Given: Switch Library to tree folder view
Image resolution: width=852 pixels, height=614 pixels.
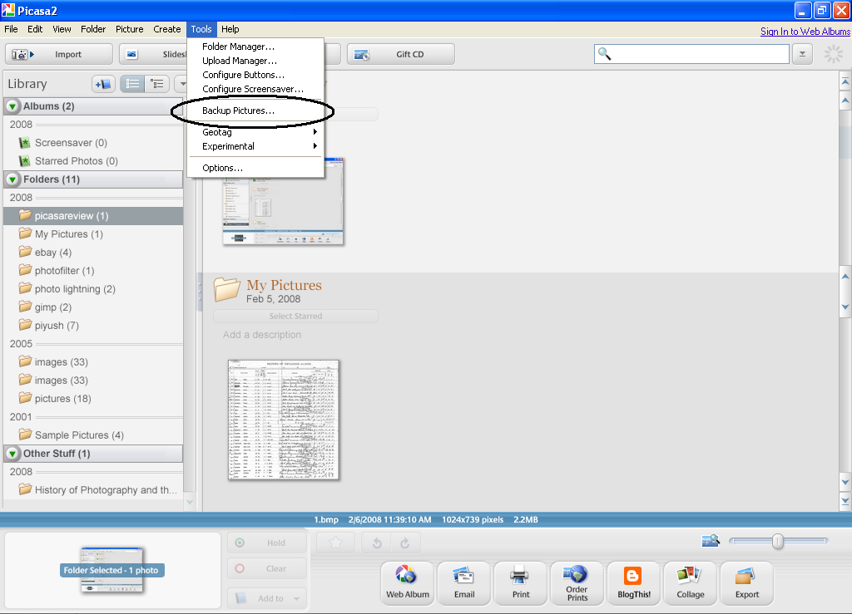Looking at the screenshot, I should (157, 84).
